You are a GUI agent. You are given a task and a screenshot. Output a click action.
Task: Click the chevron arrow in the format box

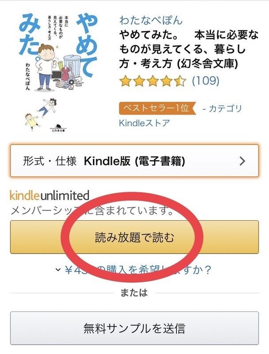tap(242, 161)
